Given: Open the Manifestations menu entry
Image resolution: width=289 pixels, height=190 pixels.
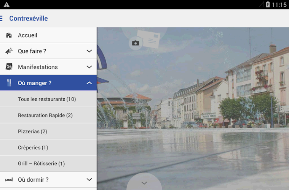Looking at the screenshot, I should point(48,67).
